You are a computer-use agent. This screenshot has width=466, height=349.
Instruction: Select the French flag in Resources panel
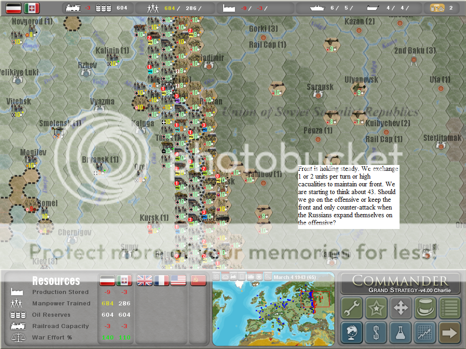(162, 280)
